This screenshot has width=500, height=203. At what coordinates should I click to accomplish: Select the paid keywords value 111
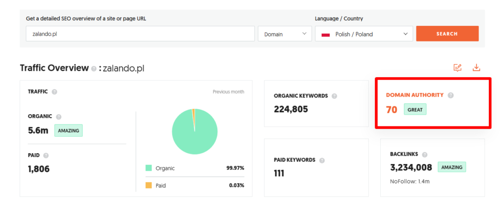(x=279, y=174)
